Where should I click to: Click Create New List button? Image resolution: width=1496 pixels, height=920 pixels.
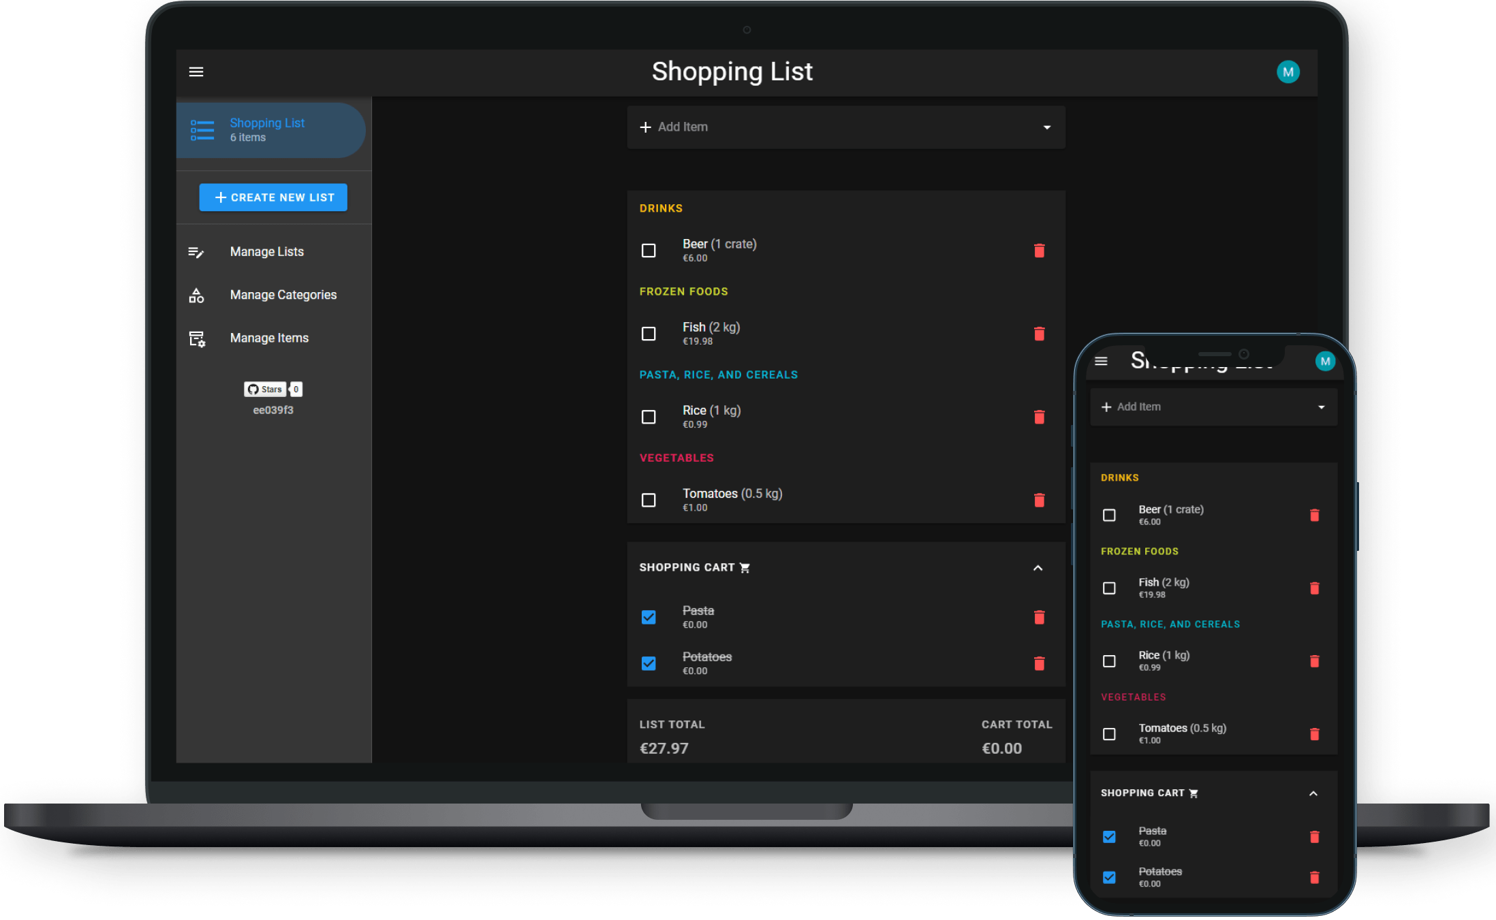click(x=273, y=197)
